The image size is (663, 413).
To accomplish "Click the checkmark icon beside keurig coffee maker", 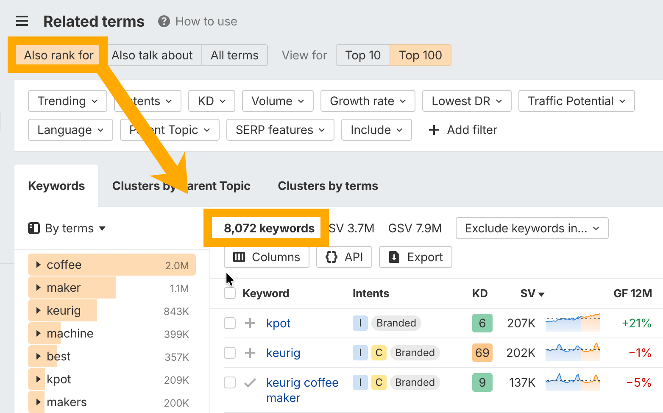I will point(250,382).
